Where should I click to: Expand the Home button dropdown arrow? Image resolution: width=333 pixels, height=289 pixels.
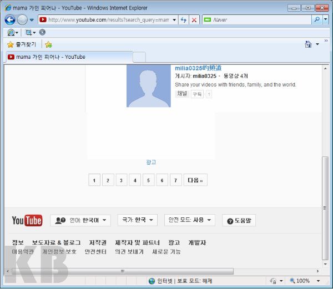point(317,44)
